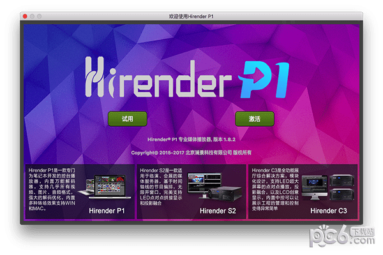Click the laptop image in Hirender P1 card
Viewport: 383px width, 255px height.
(105, 187)
